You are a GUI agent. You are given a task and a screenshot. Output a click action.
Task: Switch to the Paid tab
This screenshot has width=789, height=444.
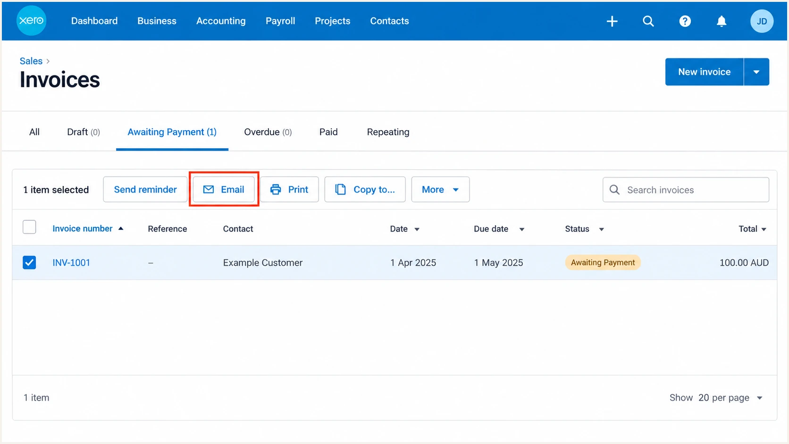tap(328, 132)
